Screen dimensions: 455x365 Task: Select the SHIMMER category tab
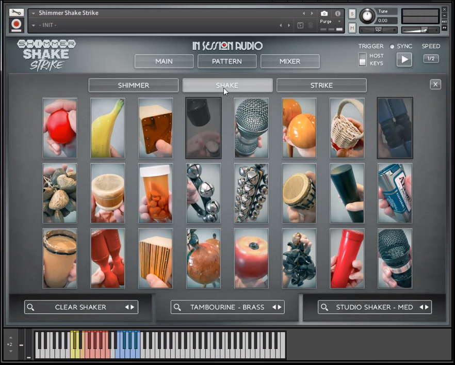[x=134, y=85]
